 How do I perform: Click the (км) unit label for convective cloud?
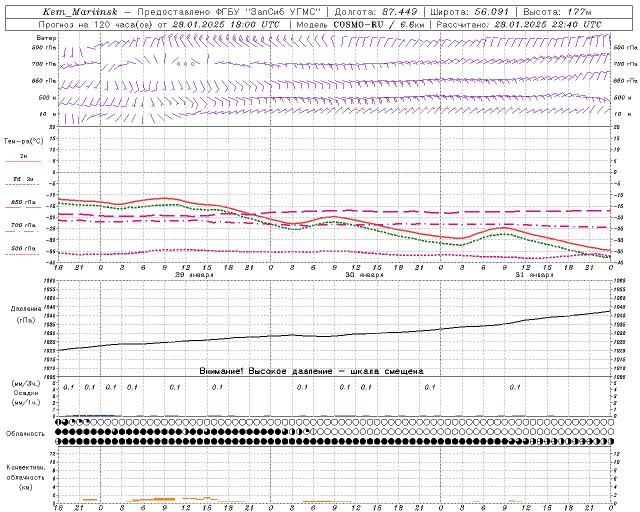[x=26, y=487]
